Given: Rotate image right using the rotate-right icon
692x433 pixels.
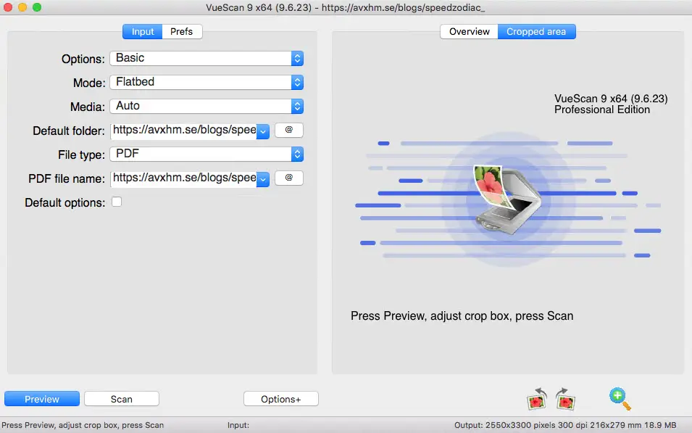Looking at the screenshot, I should coord(565,398).
